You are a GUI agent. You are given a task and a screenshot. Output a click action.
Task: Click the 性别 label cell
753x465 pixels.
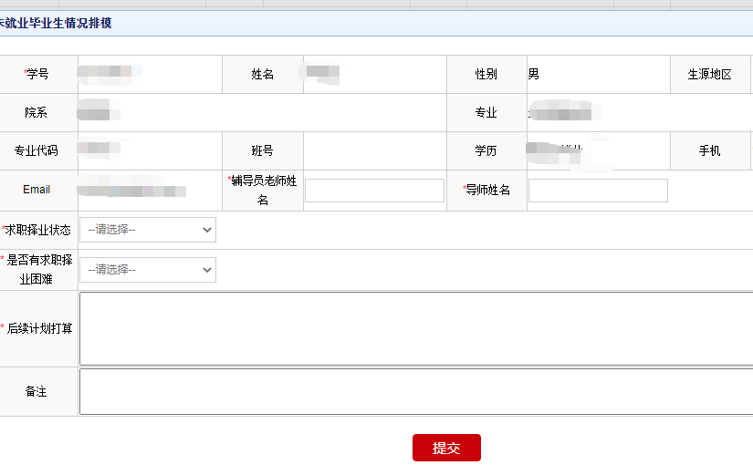pos(486,75)
